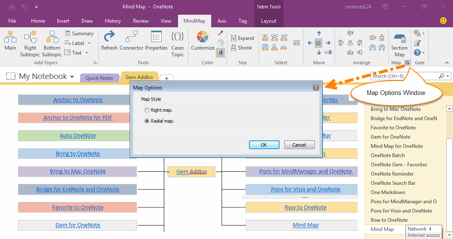Open the Gem for OneNote page

(390, 137)
